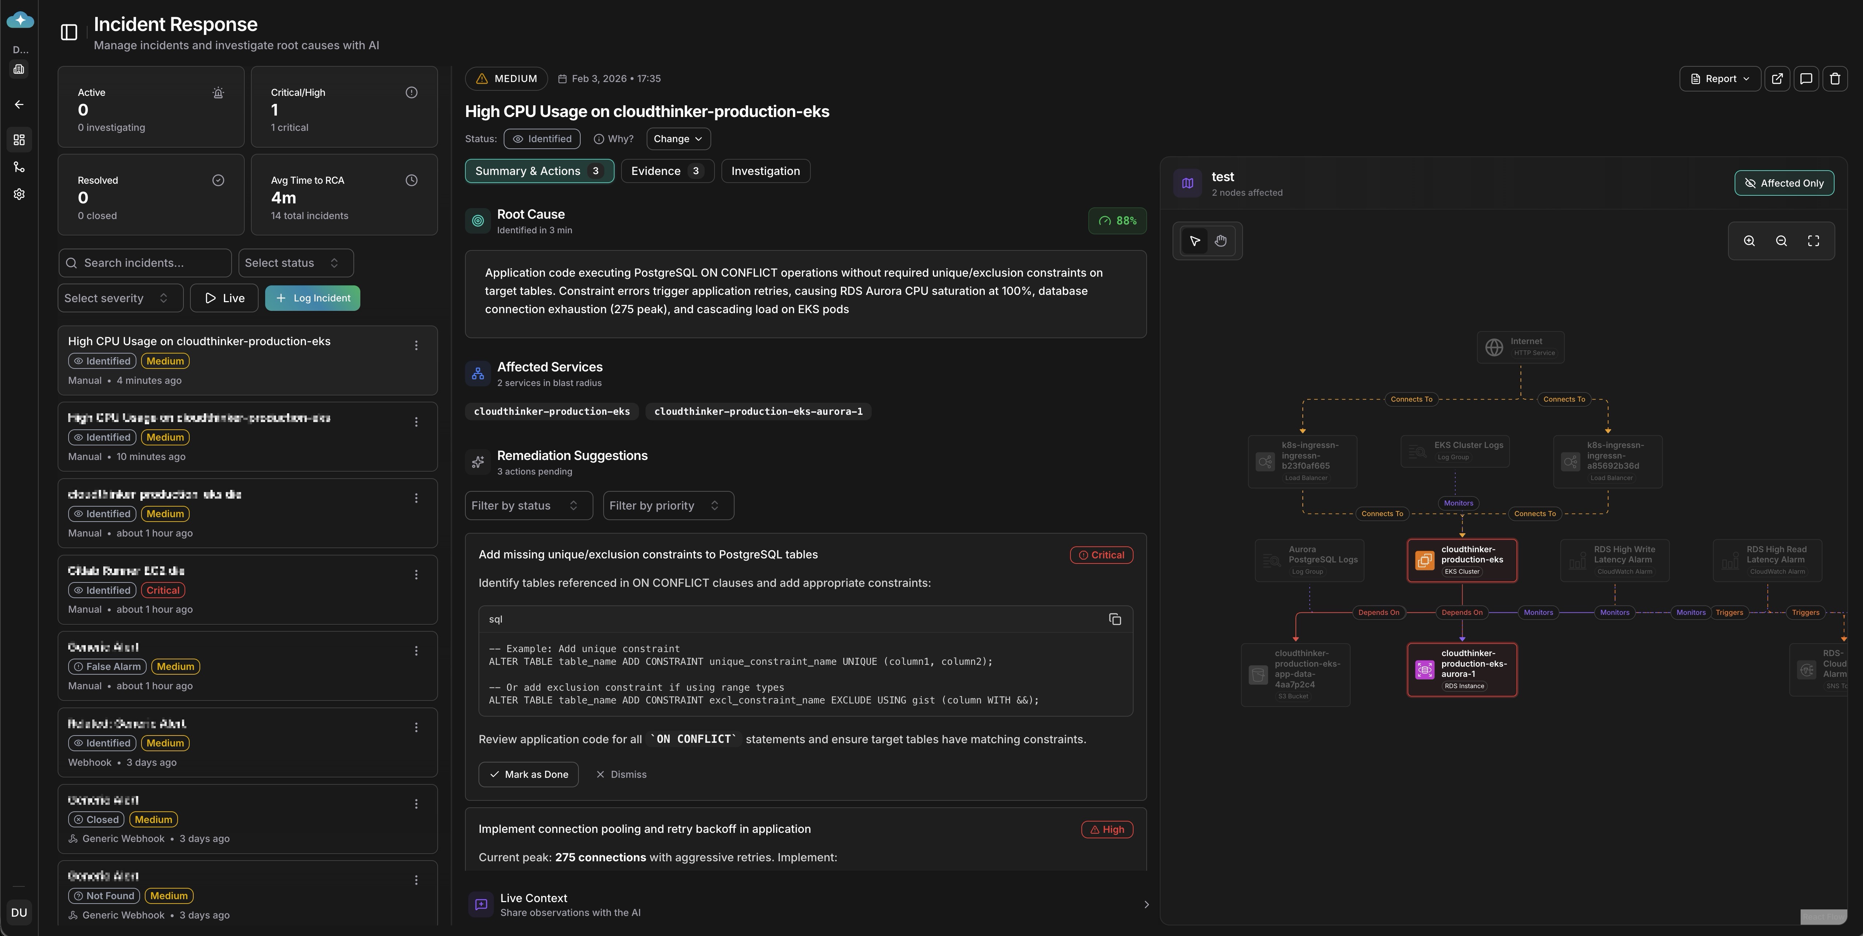Switch to the Investigation tab
1863x936 pixels.
pos(765,171)
